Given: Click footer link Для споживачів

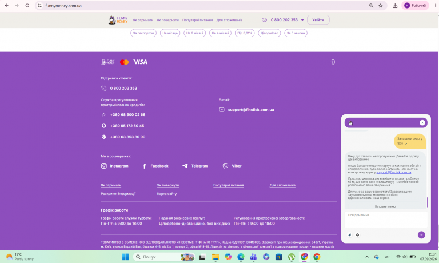Looking at the screenshot, I should tap(282, 185).
